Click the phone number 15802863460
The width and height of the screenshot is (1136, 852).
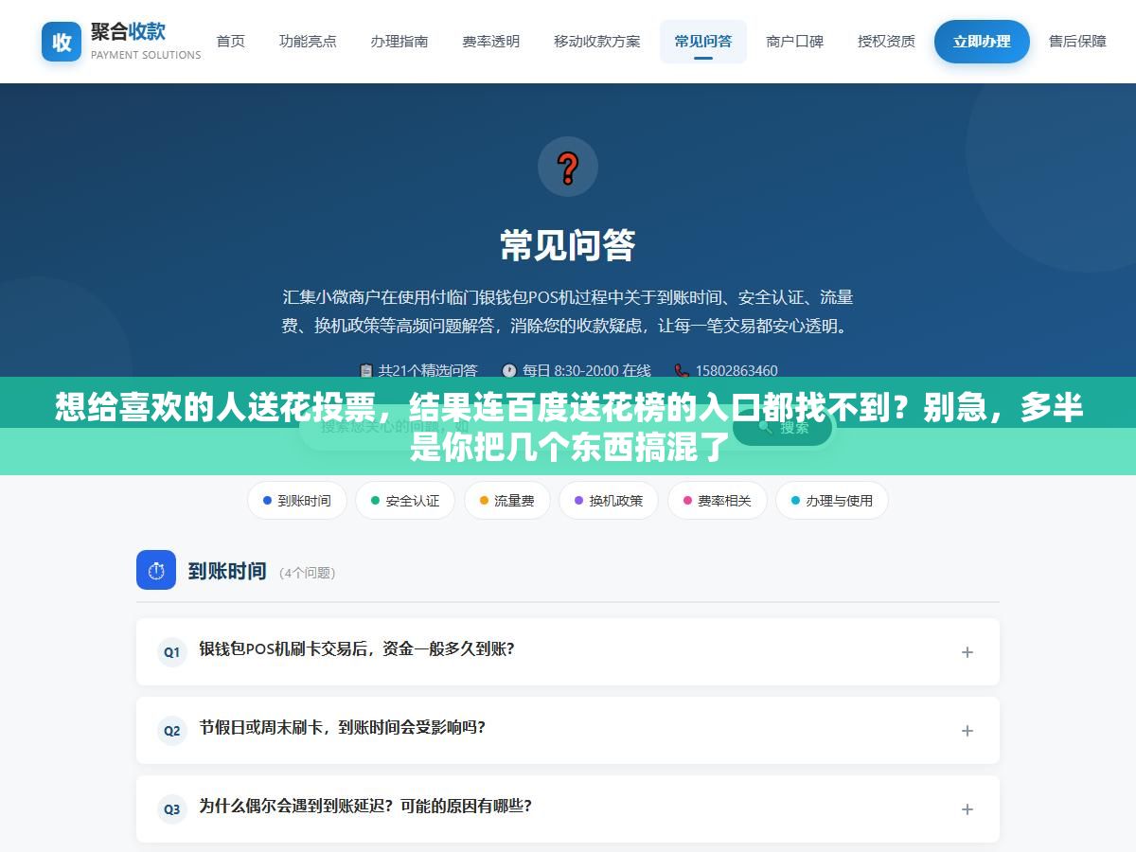737,371
